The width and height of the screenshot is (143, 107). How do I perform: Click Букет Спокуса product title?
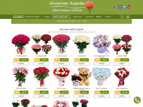click(61, 88)
